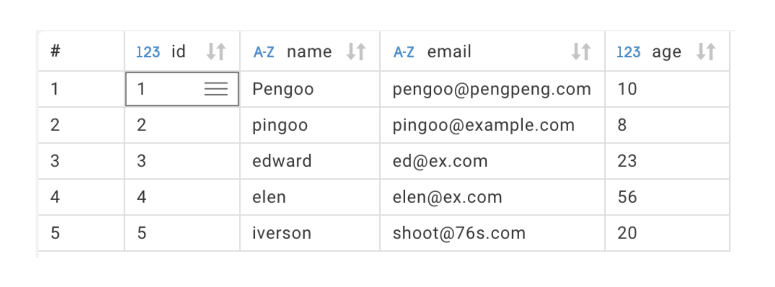
Task: Select row number 3 in # column
Action: 55,161
